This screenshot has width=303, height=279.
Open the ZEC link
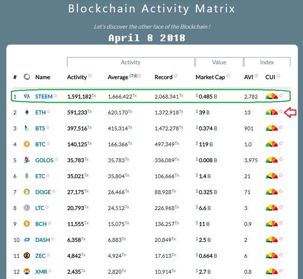(x=40, y=256)
